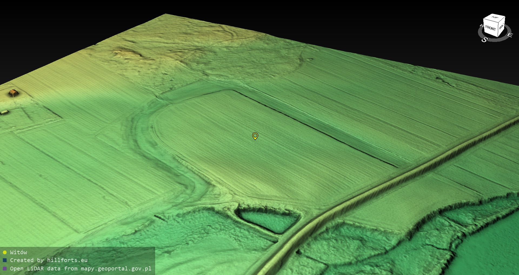Open the mapy.geoportal.gov.pl LiDAR data link

coord(81,269)
